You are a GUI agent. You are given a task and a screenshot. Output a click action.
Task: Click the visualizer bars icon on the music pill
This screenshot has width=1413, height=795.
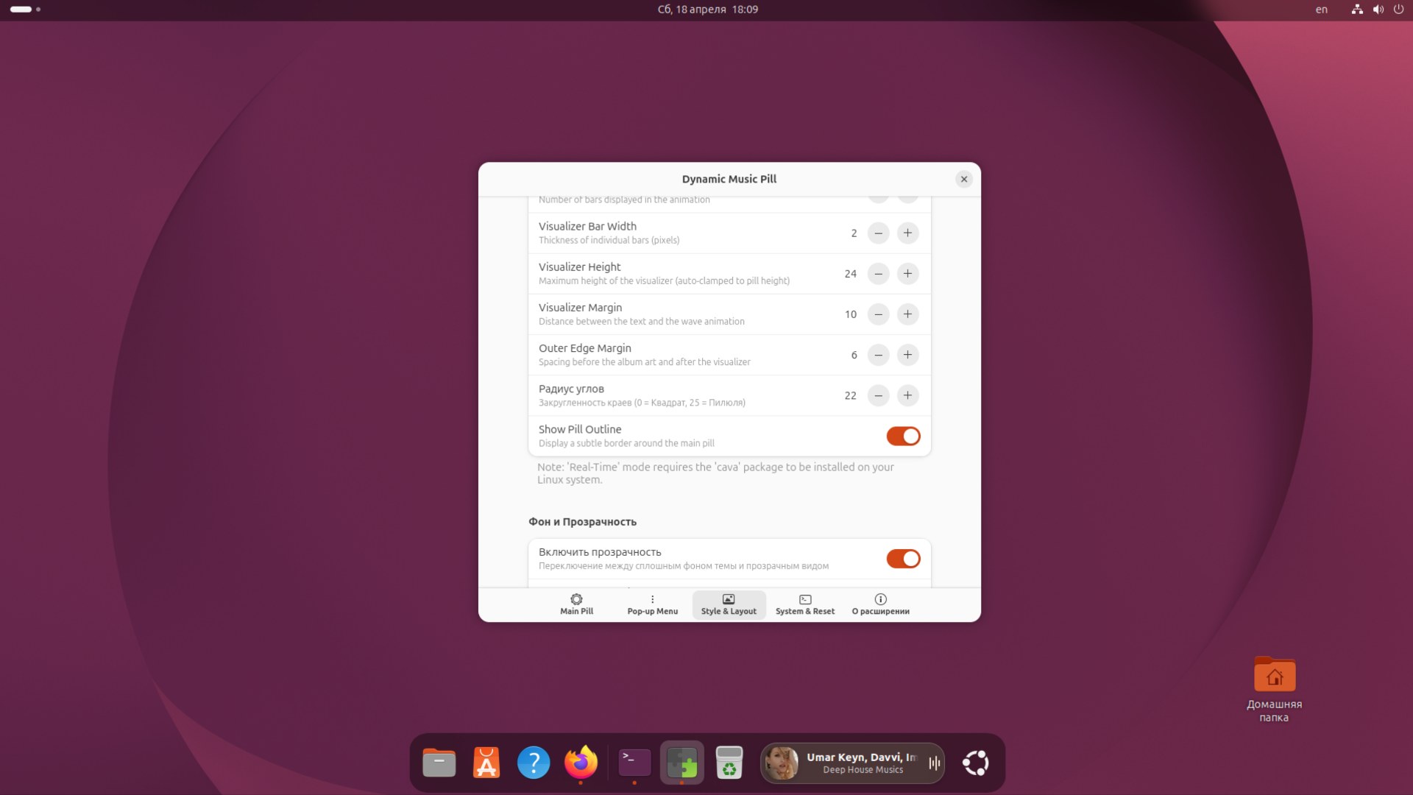[x=933, y=763]
